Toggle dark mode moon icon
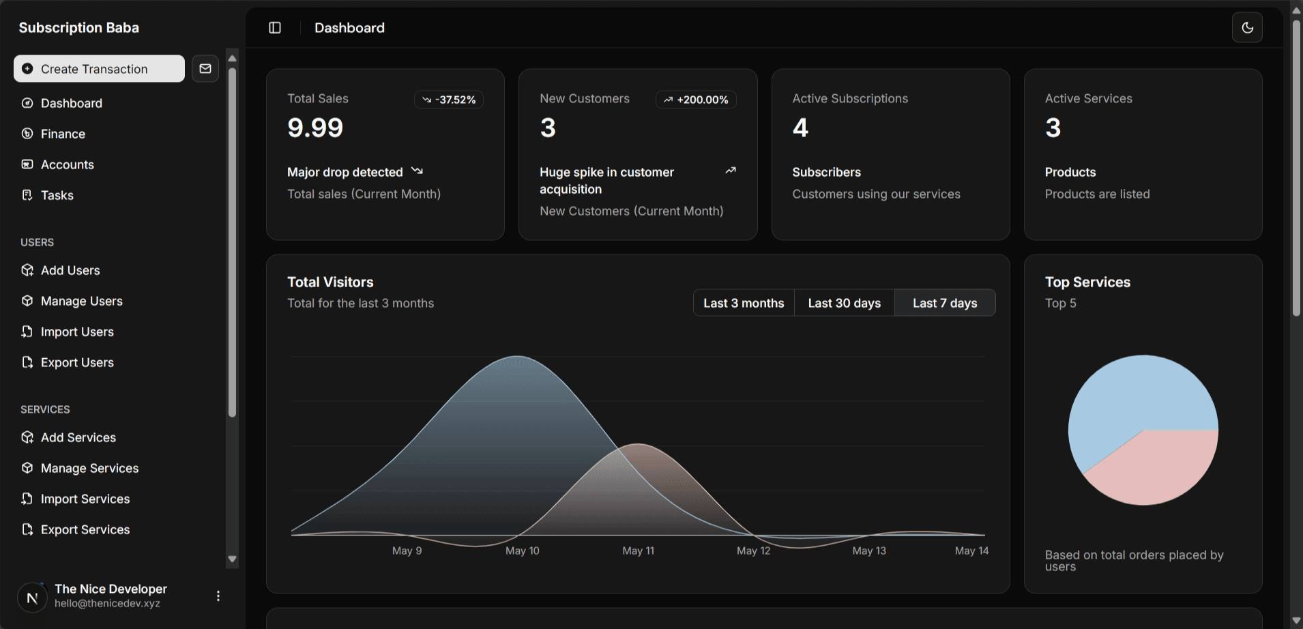This screenshot has height=629, width=1303. [1247, 28]
